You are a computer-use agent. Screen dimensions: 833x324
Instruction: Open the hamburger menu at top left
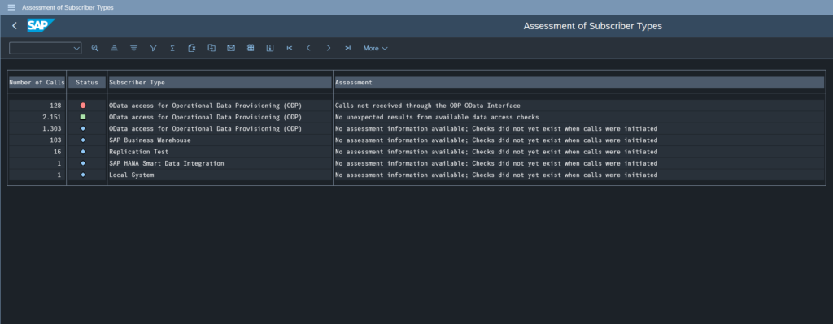[x=11, y=7]
